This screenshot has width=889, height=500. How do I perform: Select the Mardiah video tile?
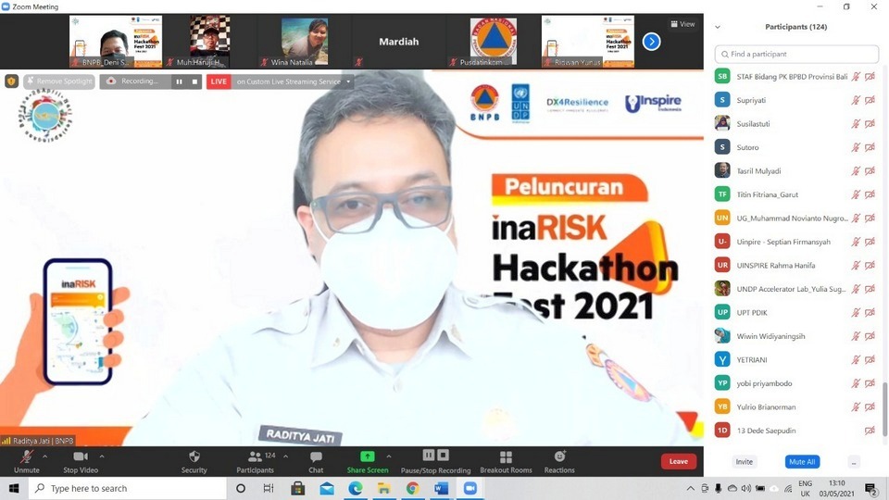(x=398, y=42)
